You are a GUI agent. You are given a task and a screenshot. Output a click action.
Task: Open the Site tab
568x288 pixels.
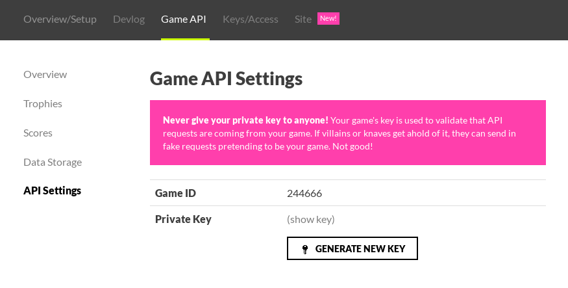pyautogui.click(x=303, y=19)
